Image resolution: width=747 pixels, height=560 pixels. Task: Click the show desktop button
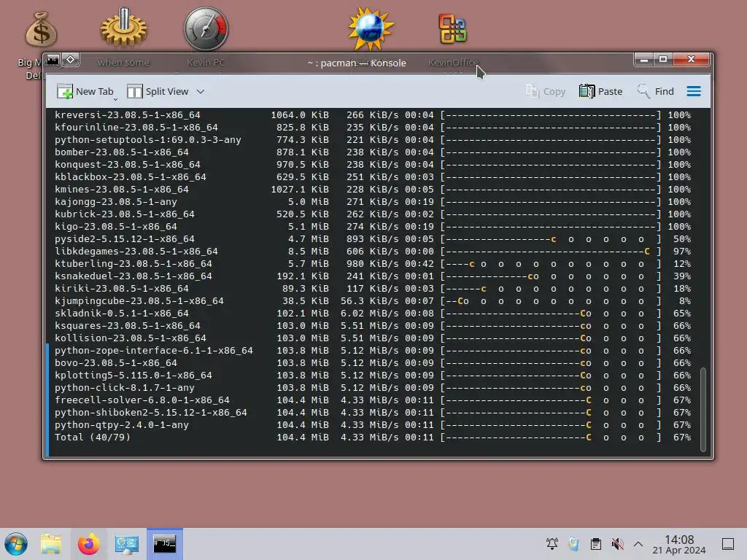(x=728, y=544)
